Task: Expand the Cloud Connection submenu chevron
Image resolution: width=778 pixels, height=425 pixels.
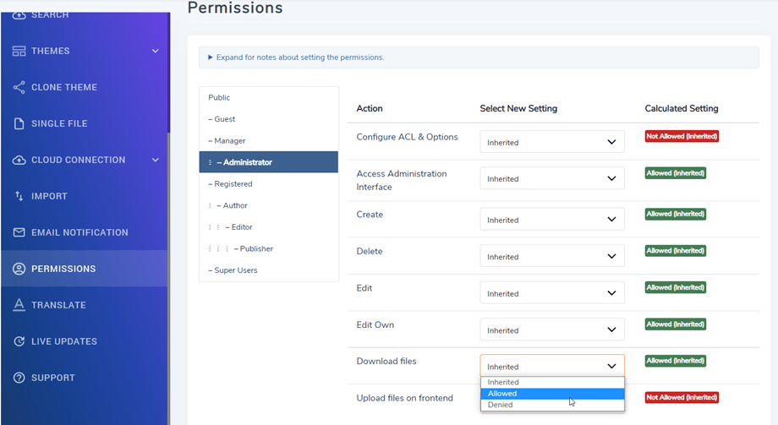Action: point(155,160)
